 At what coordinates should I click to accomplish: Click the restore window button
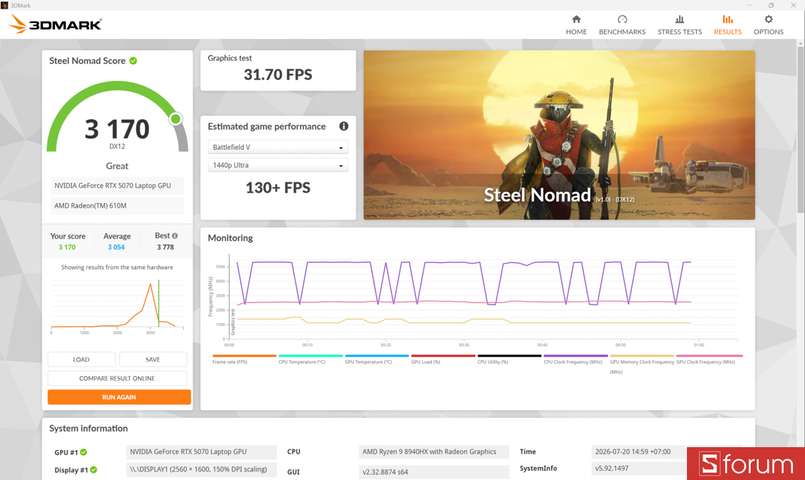point(771,5)
